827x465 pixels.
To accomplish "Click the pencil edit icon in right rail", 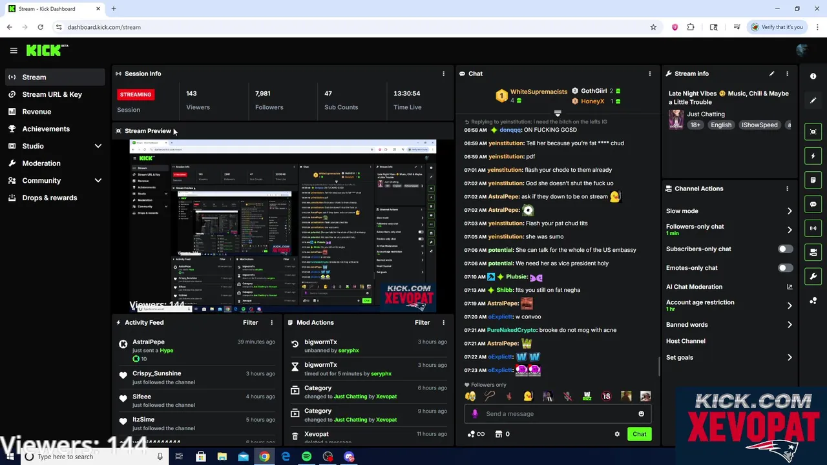I will pos(813,101).
